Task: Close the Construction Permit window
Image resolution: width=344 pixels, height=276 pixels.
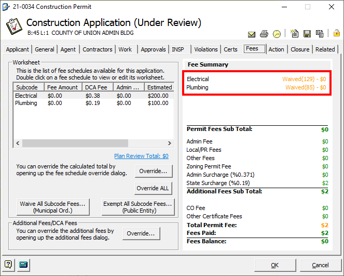Action: pyautogui.click(x=332, y=7)
